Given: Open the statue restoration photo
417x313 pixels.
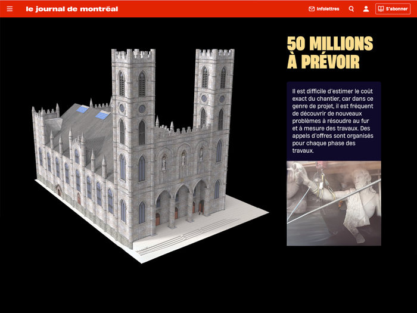Looking at the screenshot, I should click(334, 203).
